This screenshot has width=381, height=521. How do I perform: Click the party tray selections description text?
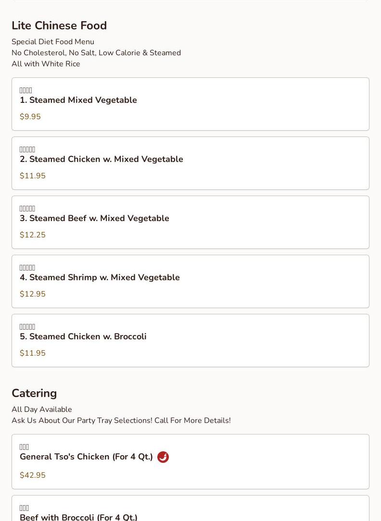click(x=121, y=421)
